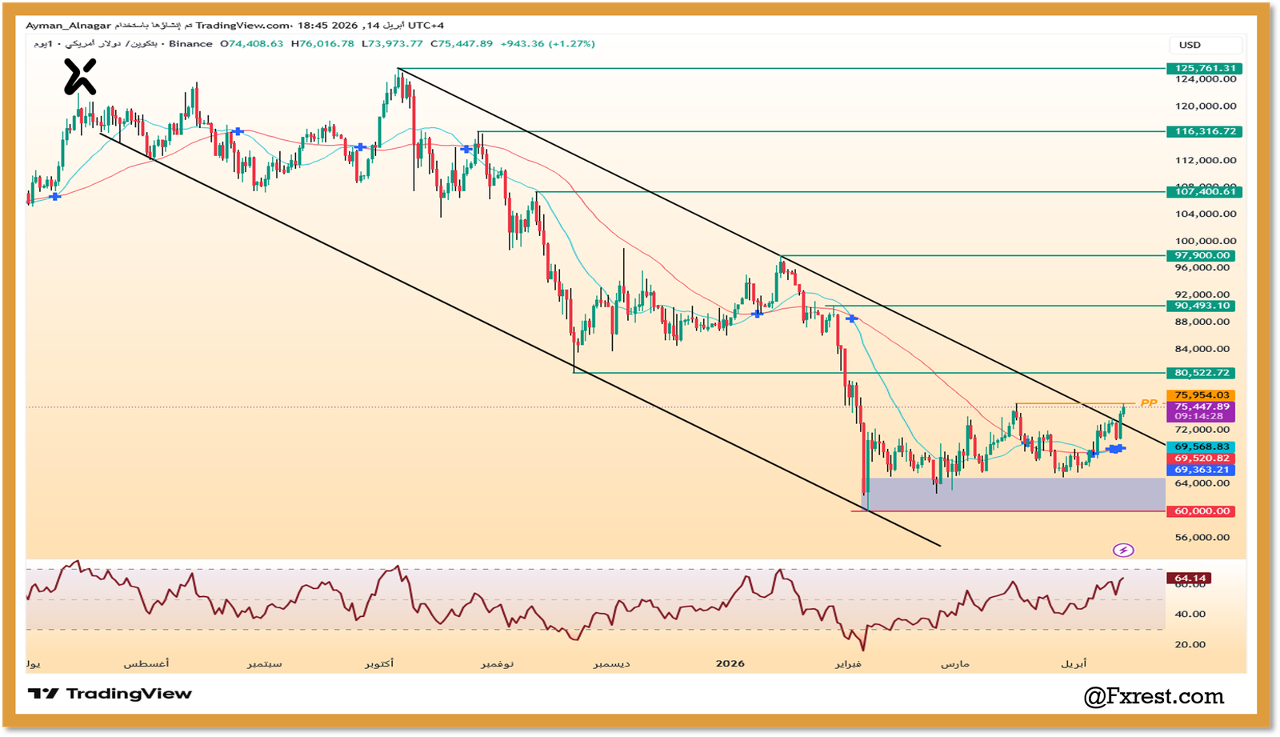Click the Ayman_Alnagar author name
Image resolution: width=1280 pixels, height=737 pixels.
[68, 26]
